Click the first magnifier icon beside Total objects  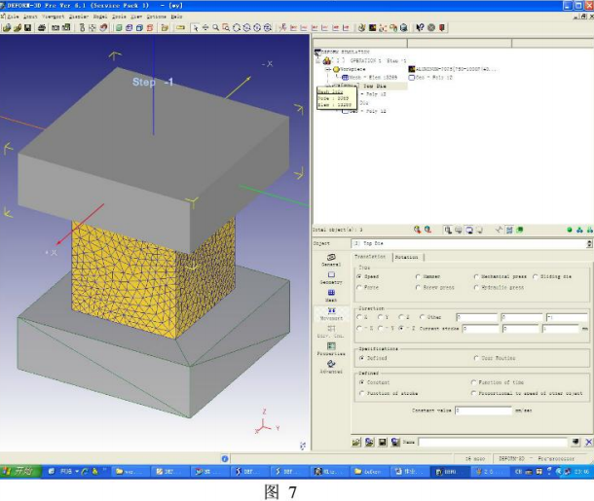click(417, 230)
